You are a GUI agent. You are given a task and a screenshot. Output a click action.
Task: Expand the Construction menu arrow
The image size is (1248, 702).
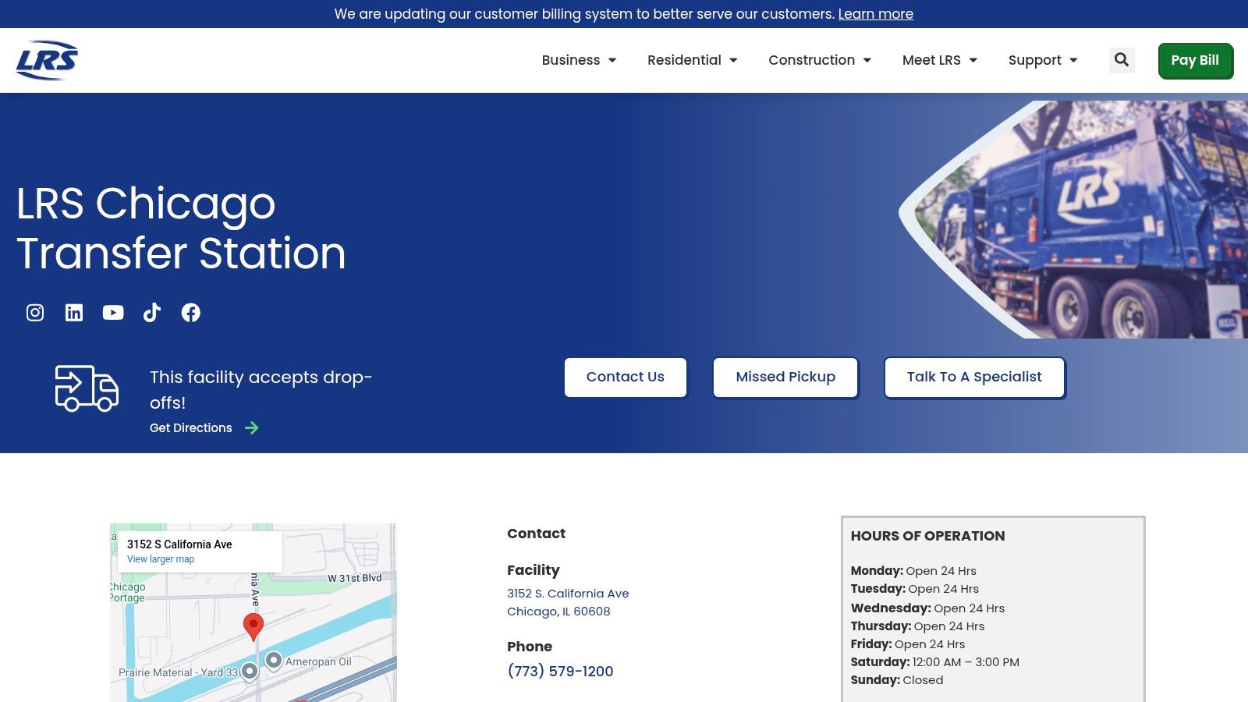point(867,60)
